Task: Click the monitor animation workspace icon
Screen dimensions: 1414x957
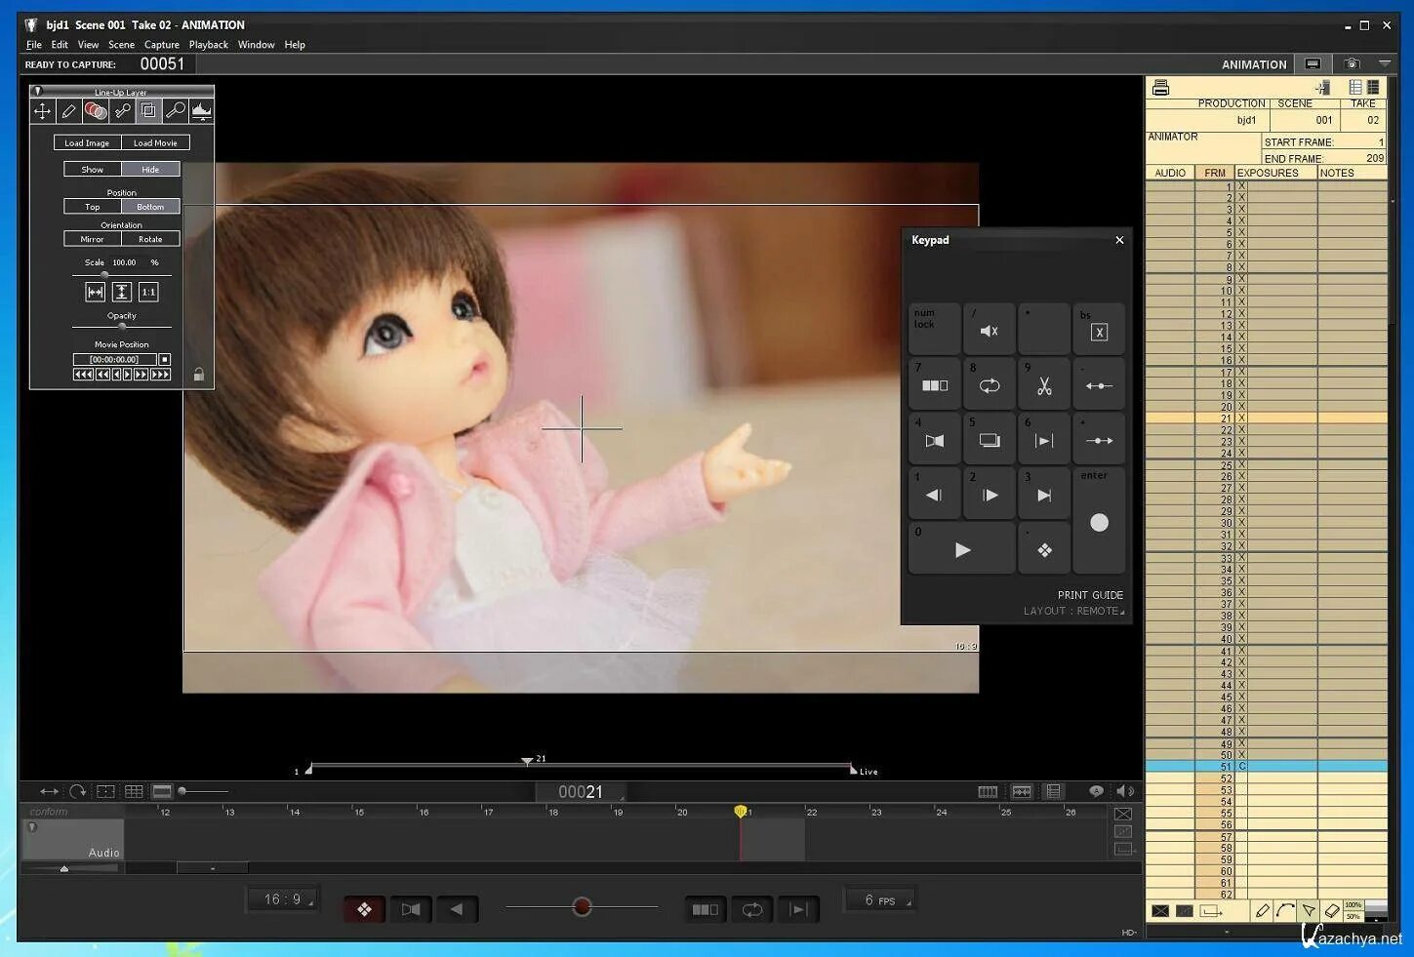Action: (x=1313, y=63)
